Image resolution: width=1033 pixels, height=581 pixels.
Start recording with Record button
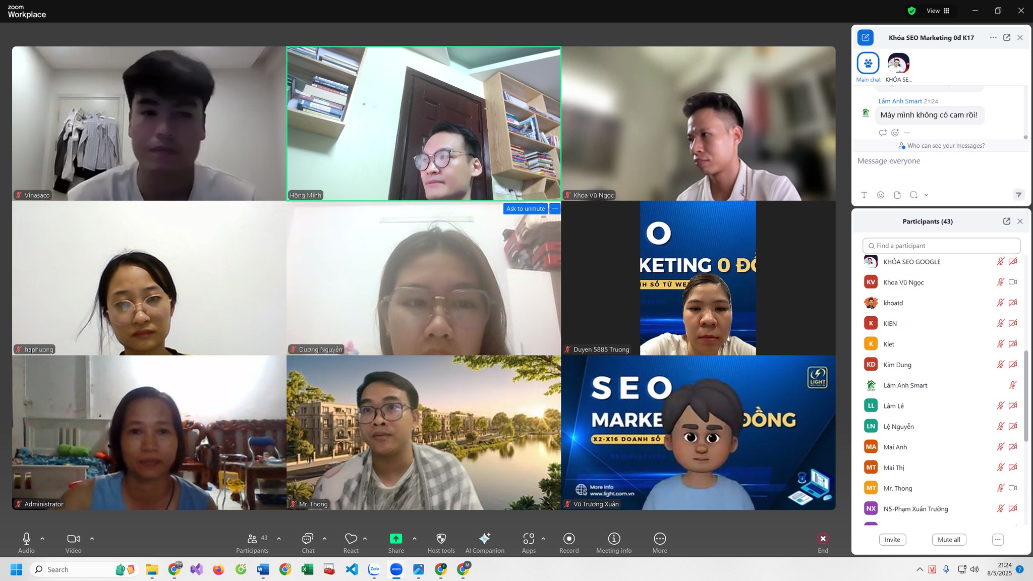point(569,539)
